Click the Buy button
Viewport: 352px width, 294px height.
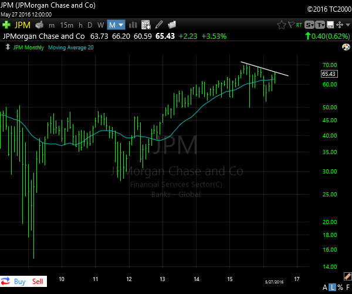(x=20, y=282)
